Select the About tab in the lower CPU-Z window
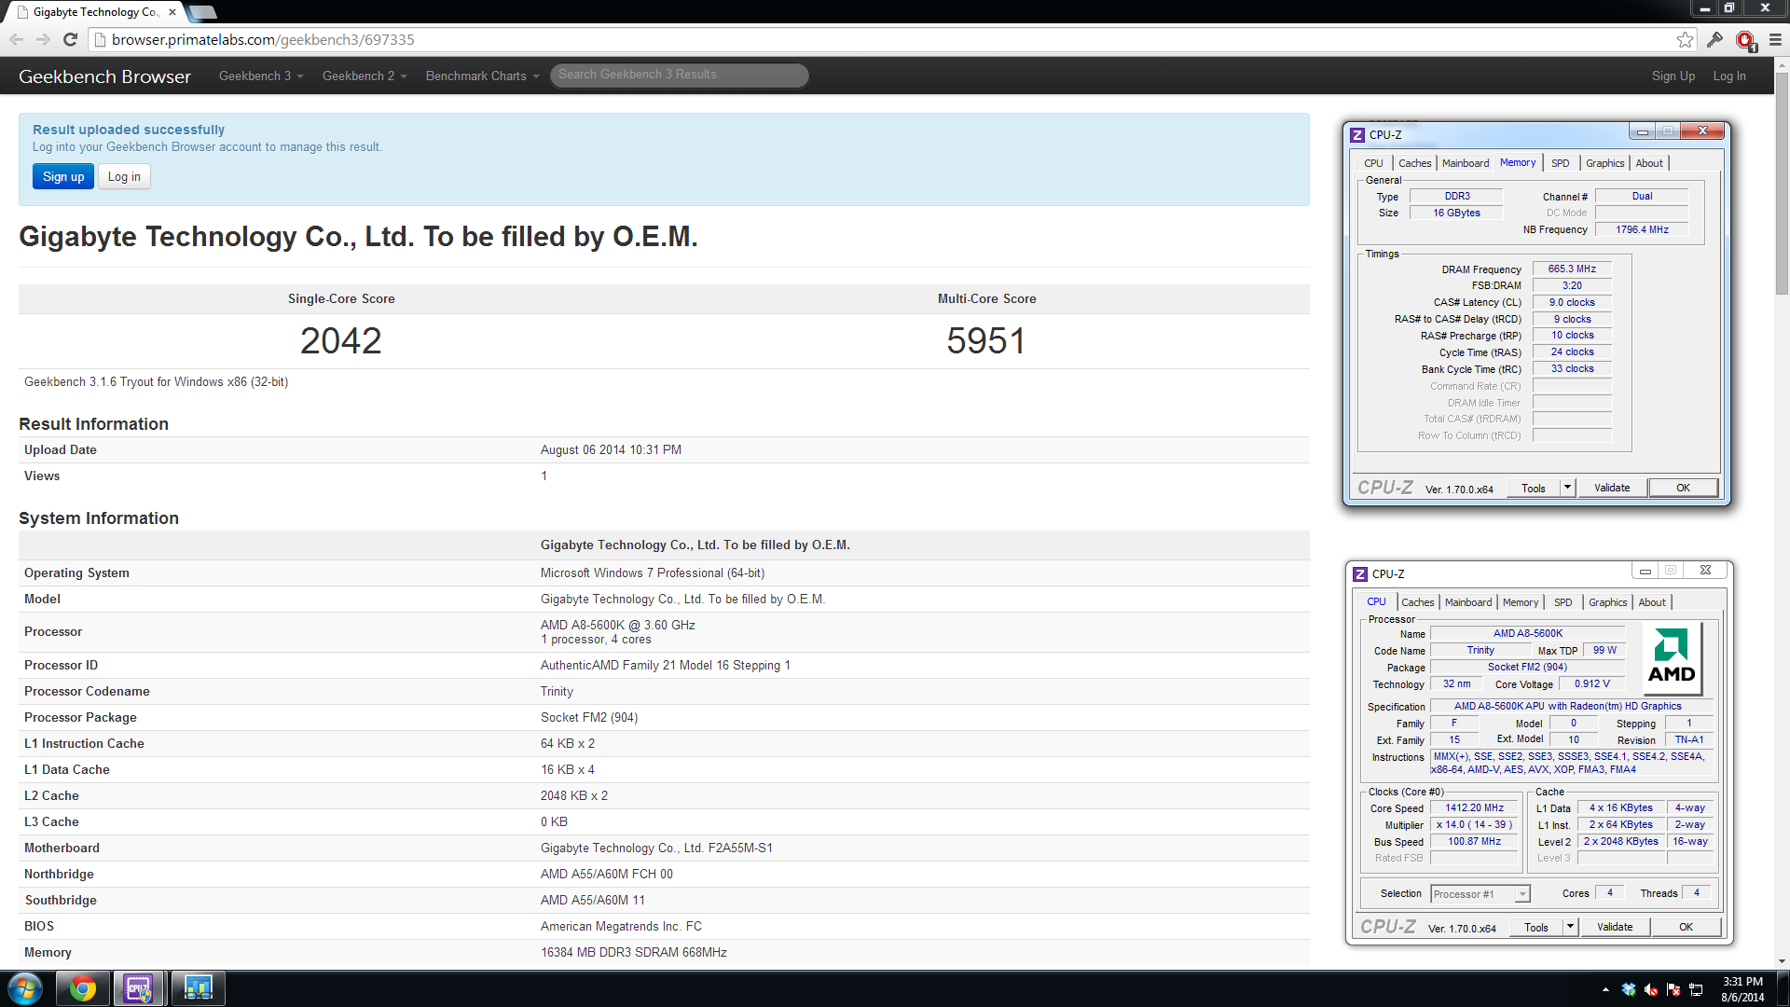 point(1652,602)
